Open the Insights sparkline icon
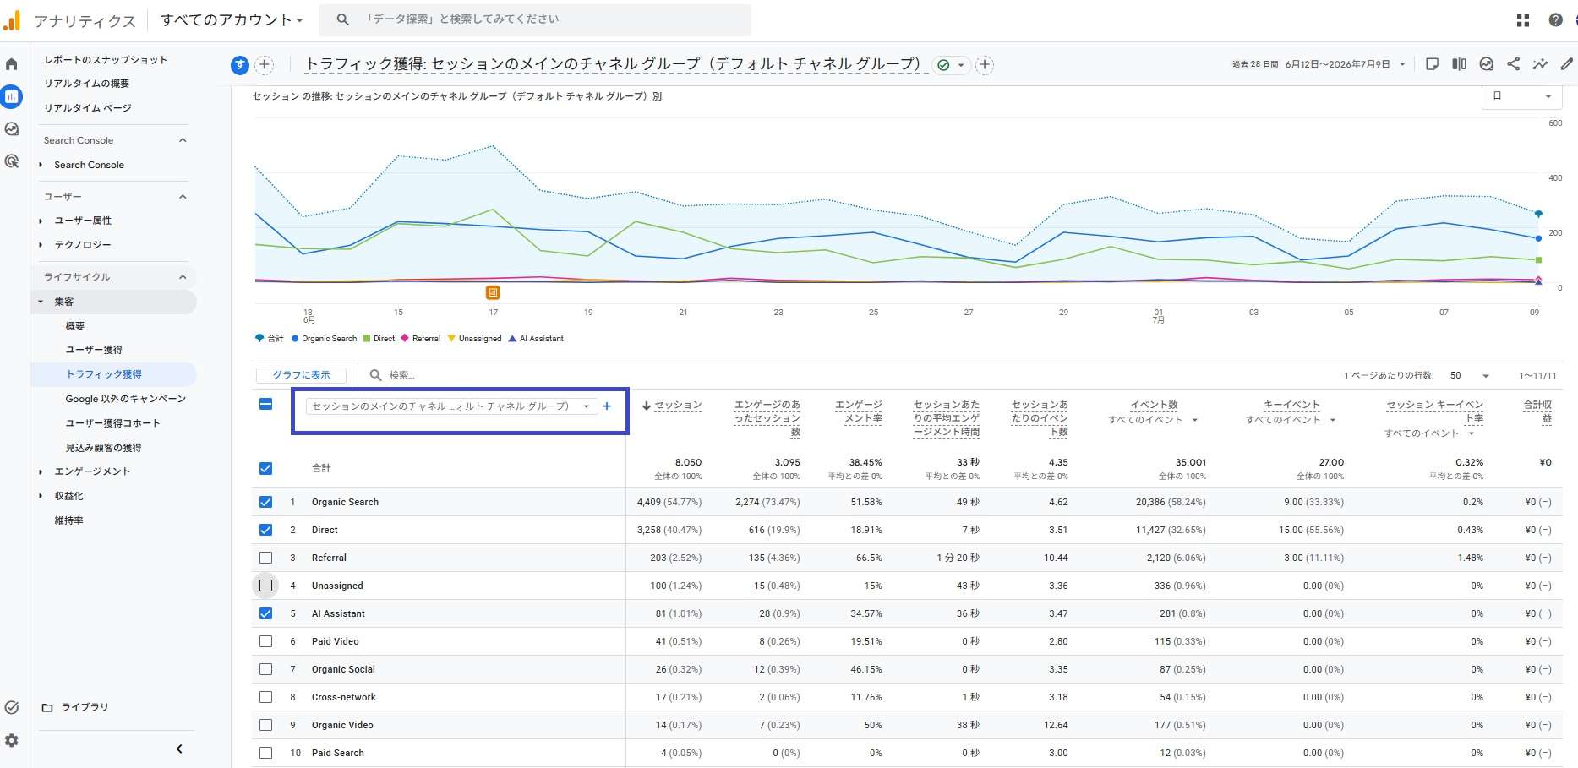 pos(1540,64)
